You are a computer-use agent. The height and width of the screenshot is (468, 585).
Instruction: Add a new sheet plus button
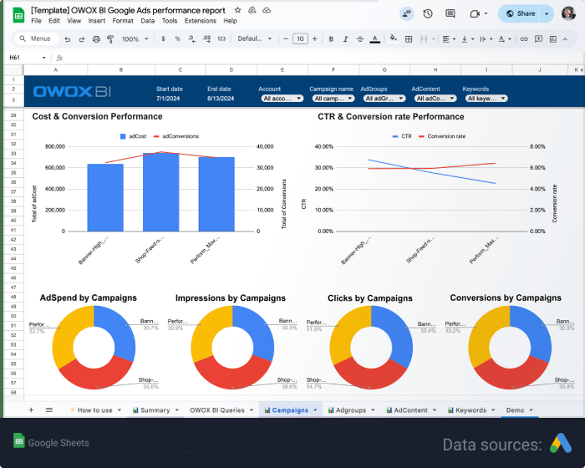(x=31, y=409)
